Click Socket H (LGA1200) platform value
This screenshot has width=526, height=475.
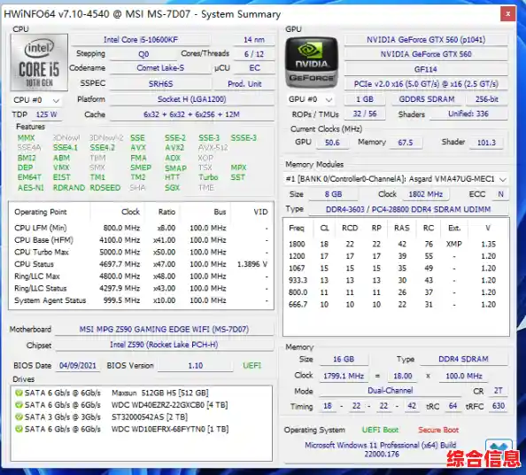pos(192,99)
